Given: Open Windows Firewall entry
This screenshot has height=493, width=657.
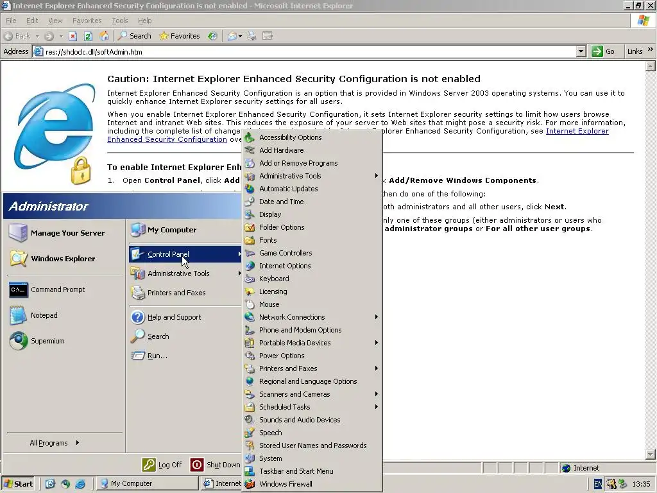Looking at the screenshot, I should pos(312,484).
